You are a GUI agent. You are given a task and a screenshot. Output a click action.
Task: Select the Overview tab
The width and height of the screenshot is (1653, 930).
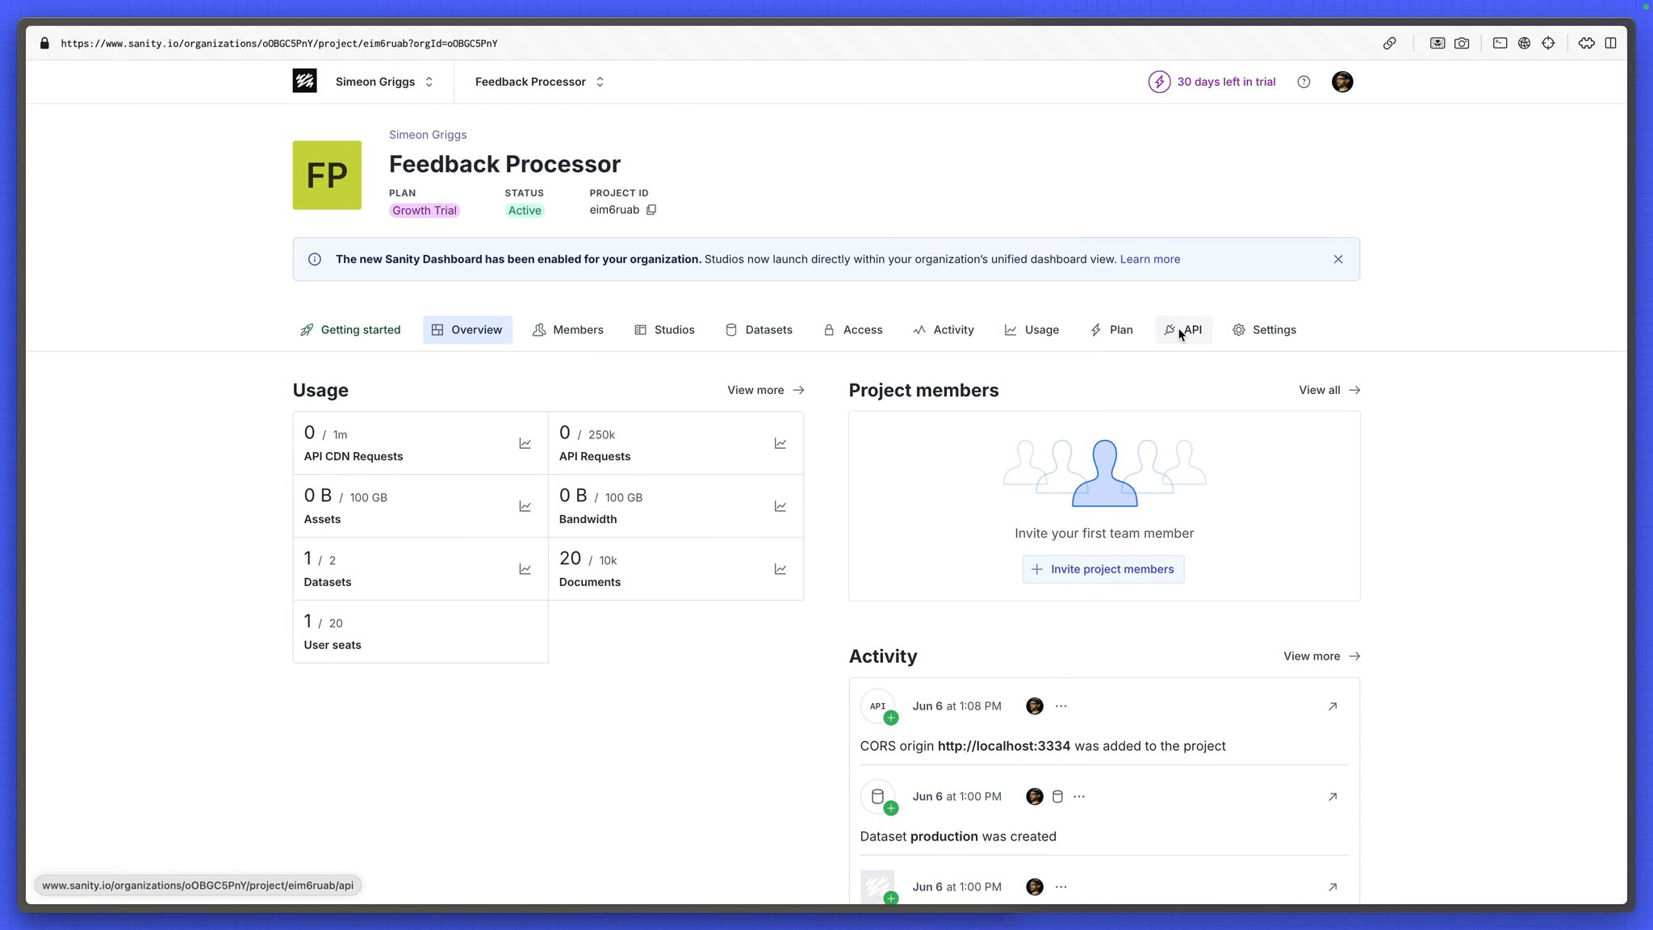[x=467, y=330]
